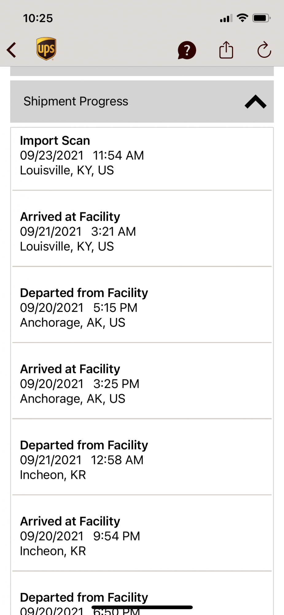Tap the battery status icon

point(261,18)
